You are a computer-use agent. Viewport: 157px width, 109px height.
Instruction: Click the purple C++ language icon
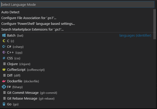tap(4, 52)
